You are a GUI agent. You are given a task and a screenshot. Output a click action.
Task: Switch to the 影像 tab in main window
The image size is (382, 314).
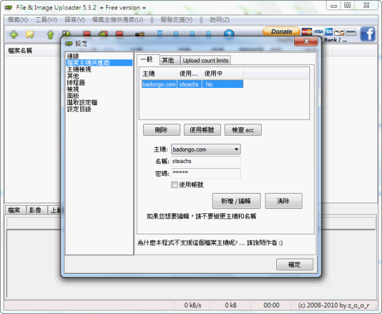coord(36,210)
